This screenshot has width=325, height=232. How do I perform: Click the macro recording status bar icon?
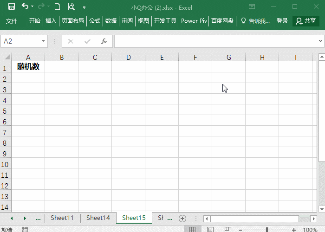point(25,229)
